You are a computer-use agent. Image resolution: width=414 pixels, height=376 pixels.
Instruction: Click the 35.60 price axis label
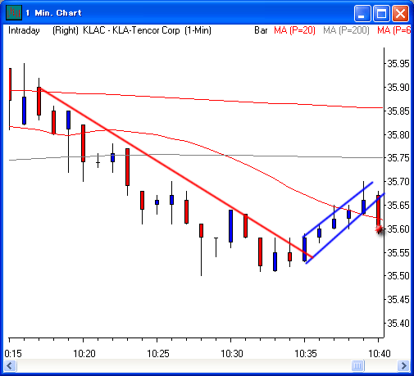pos(398,229)
